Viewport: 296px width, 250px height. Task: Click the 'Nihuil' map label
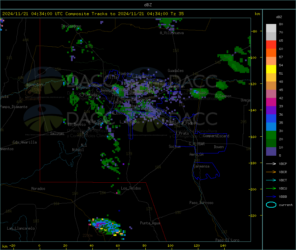pos(78,150)
